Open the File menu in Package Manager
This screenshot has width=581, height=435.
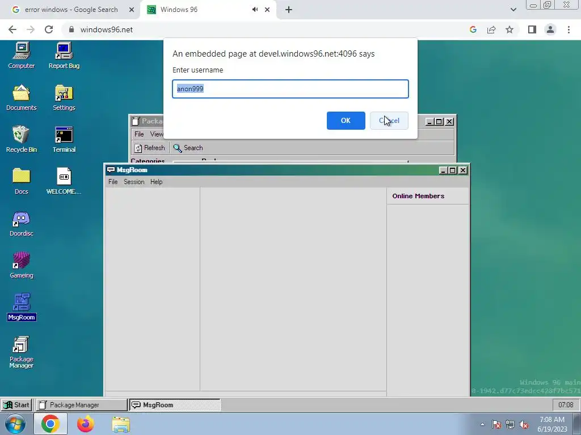tap(139, 134)
